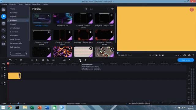The image size is (196, 110).
Task: Click the Play button in the preview
Action: (x=156, y=55)
